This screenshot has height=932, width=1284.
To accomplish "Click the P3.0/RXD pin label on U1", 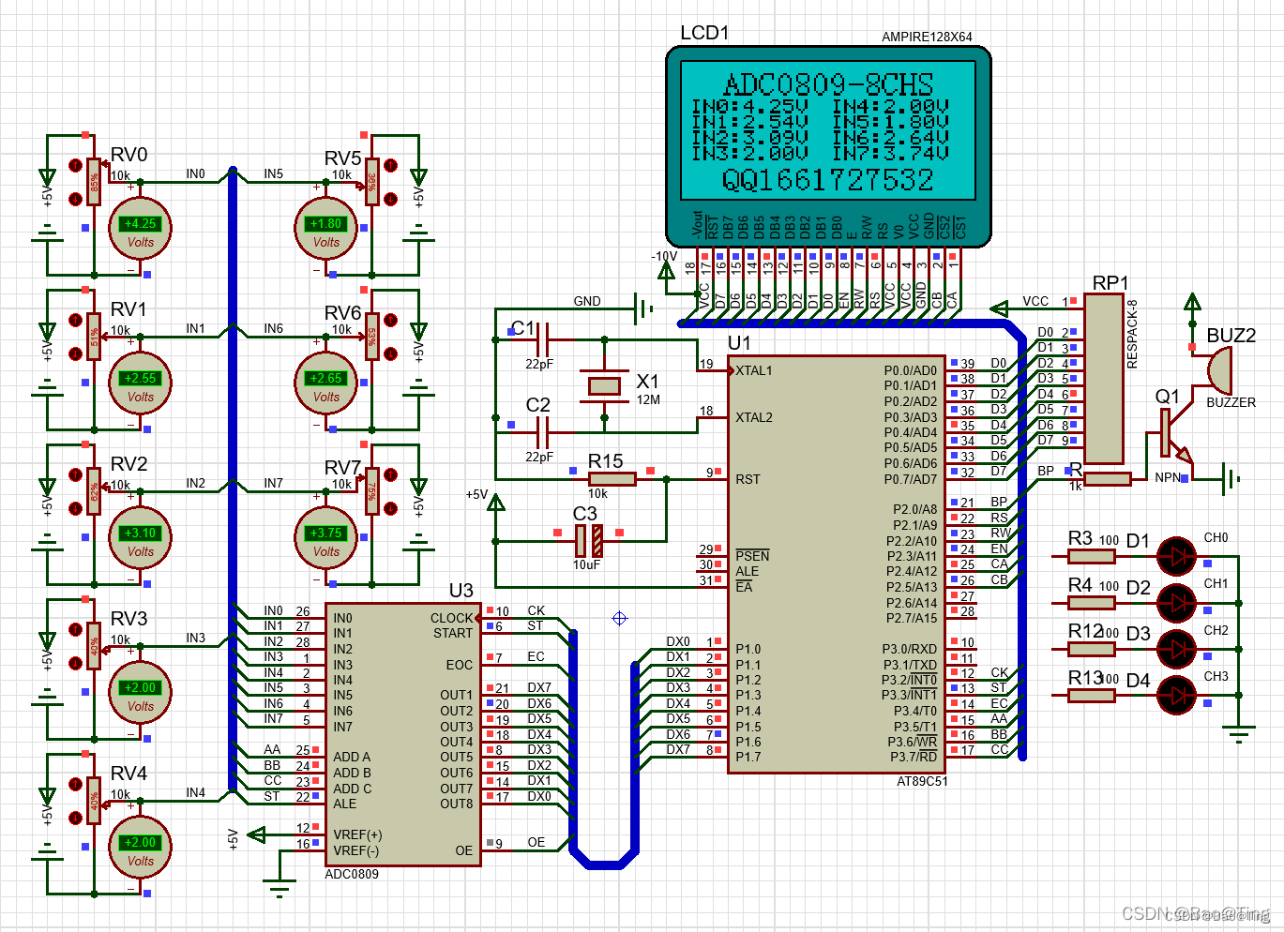I will pyautogui.click(x=909, y=649).
